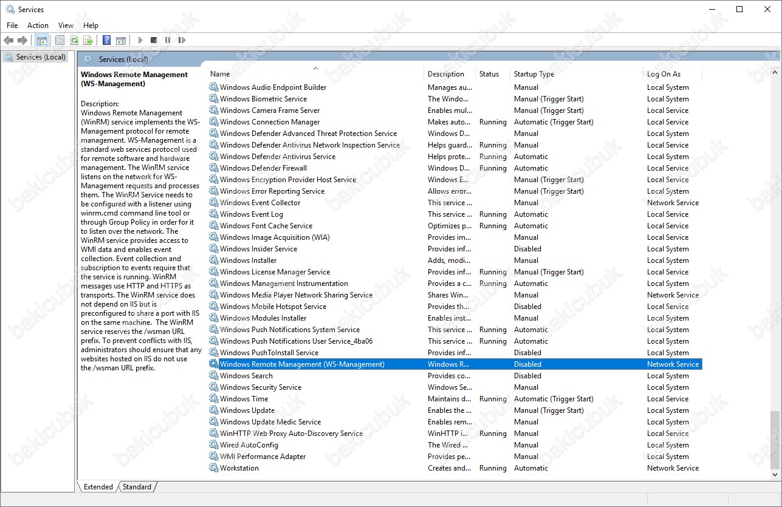This screenshot has height=507, width=782.
Task: Open the Help menu
Action: pyautogui.click(x=91, y=26)
